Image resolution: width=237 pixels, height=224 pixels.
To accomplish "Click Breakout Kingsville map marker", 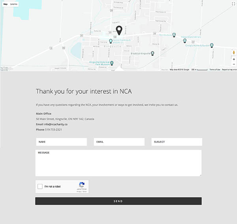I will 152,53.
